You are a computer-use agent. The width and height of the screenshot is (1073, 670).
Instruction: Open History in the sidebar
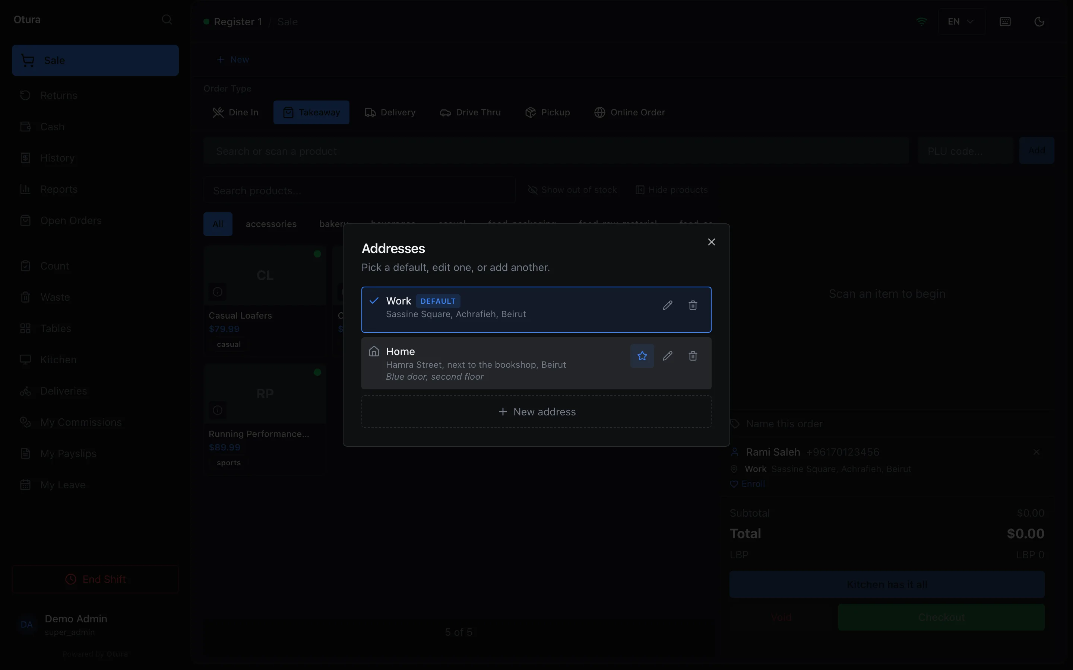point(95,158)
